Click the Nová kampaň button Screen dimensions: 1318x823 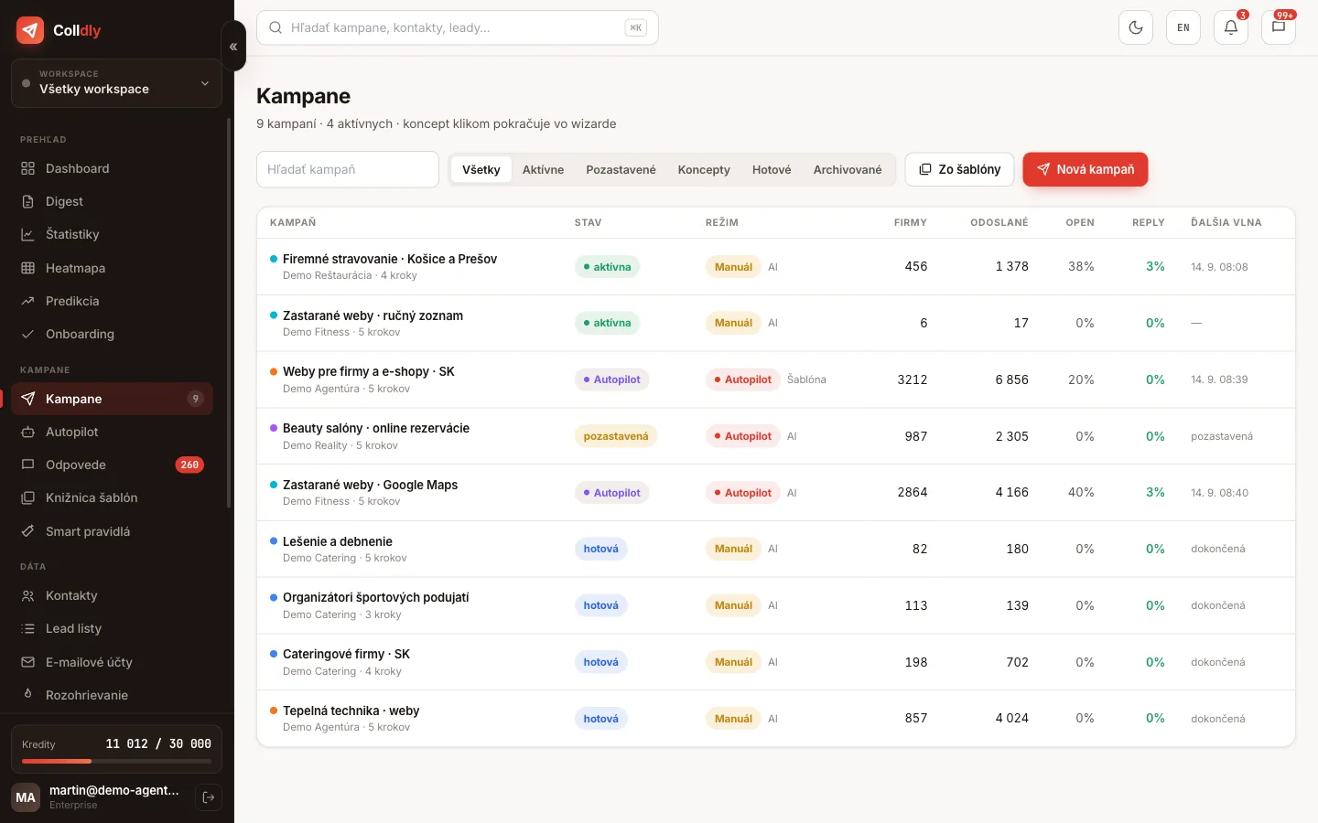point(1086,169)
